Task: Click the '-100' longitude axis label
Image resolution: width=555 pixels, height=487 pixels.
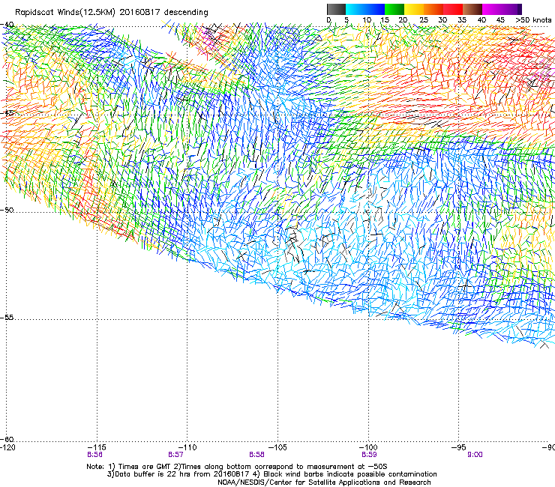Action: click(x=368, y=447)
